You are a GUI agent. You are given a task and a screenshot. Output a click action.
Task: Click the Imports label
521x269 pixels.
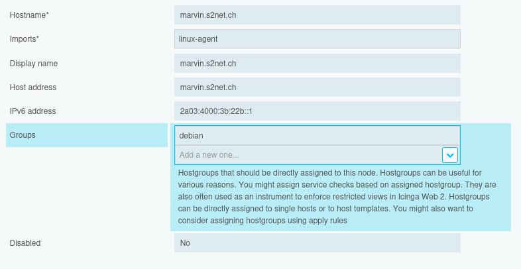click(x=23, y=39)
